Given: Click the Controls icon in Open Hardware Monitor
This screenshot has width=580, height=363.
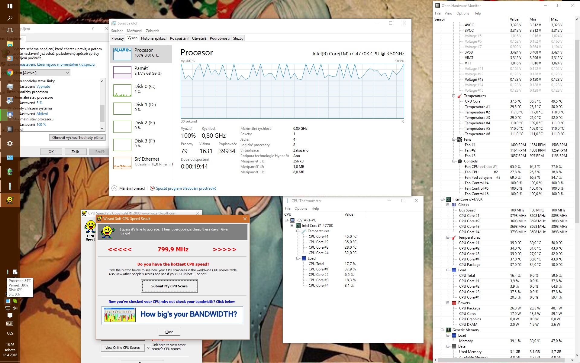Looking at the screenshot, I should [x=460, y=161].
